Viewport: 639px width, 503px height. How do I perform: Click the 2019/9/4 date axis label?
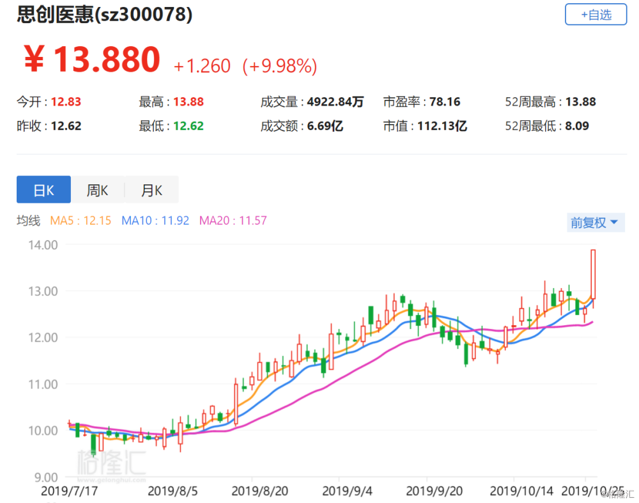tap(347, 491)
